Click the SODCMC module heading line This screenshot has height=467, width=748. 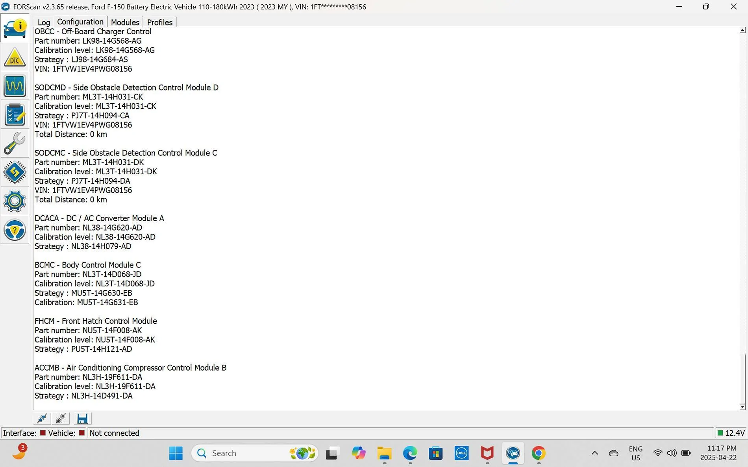coord(126,153)
